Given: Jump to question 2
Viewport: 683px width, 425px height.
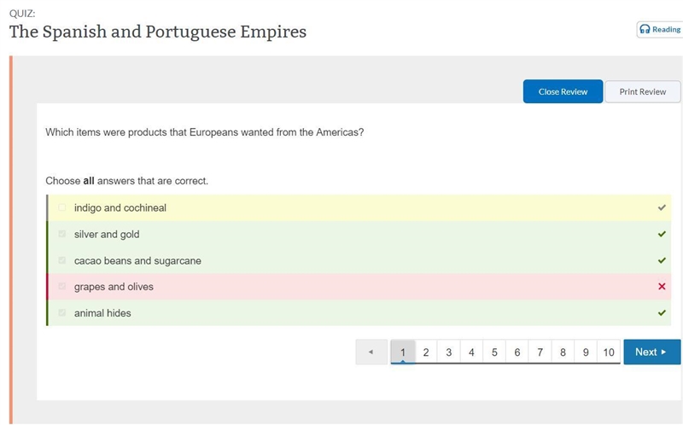Looking at the screenshot, I should (426, 352).
